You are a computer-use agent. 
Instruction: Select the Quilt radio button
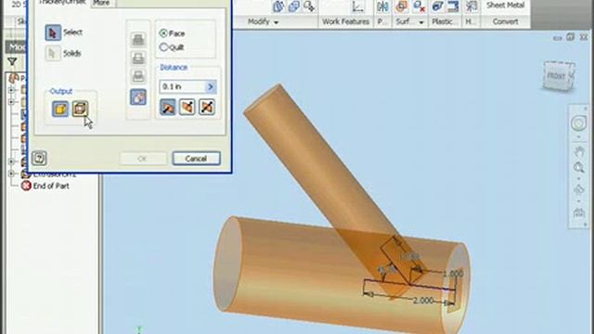tap(163, 47)
